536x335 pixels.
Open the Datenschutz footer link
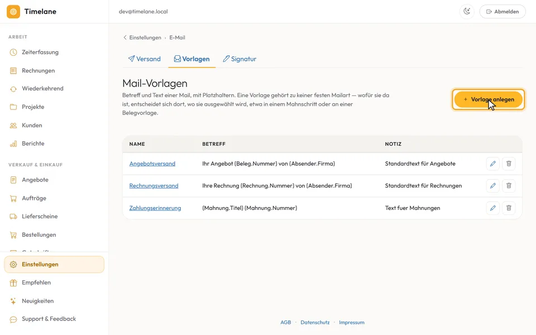click(315, 322)
